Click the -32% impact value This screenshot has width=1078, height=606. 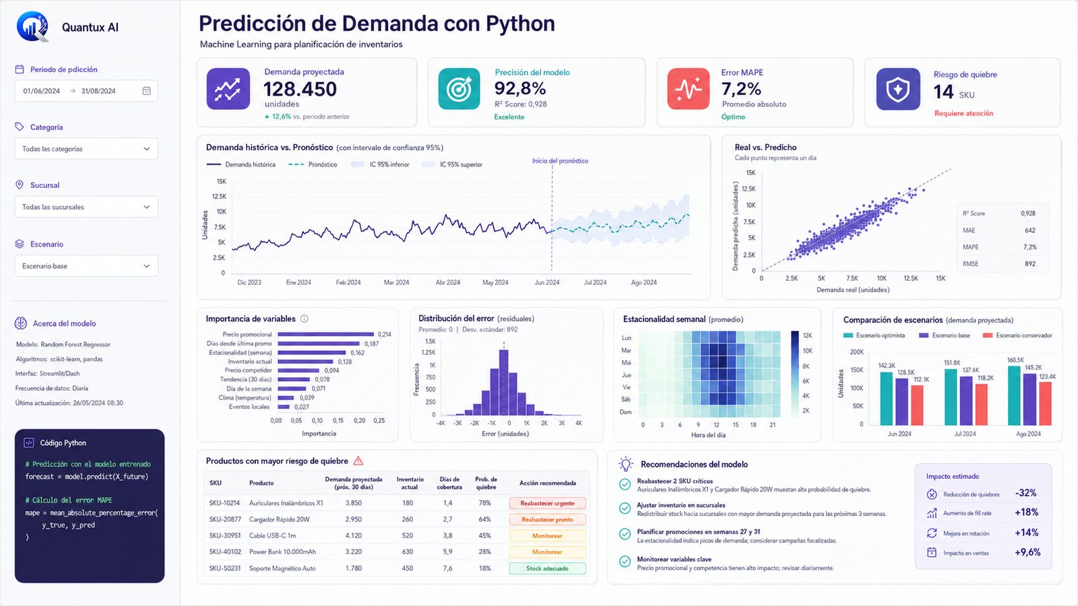tap(1026, 493)
